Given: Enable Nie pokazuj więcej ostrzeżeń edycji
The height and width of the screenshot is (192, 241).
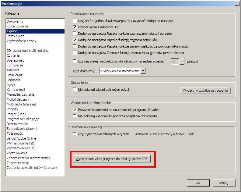Looking at the screenshot, I should point(75,90).
